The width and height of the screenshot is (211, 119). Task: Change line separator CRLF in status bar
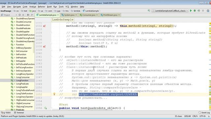point(195,116)
